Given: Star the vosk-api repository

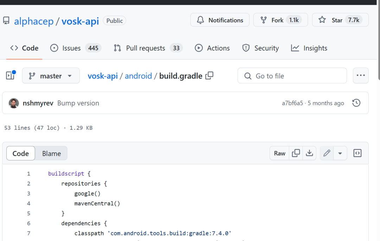Looking at the screenshot, I should pyautogui.click(x=340, y=20).
